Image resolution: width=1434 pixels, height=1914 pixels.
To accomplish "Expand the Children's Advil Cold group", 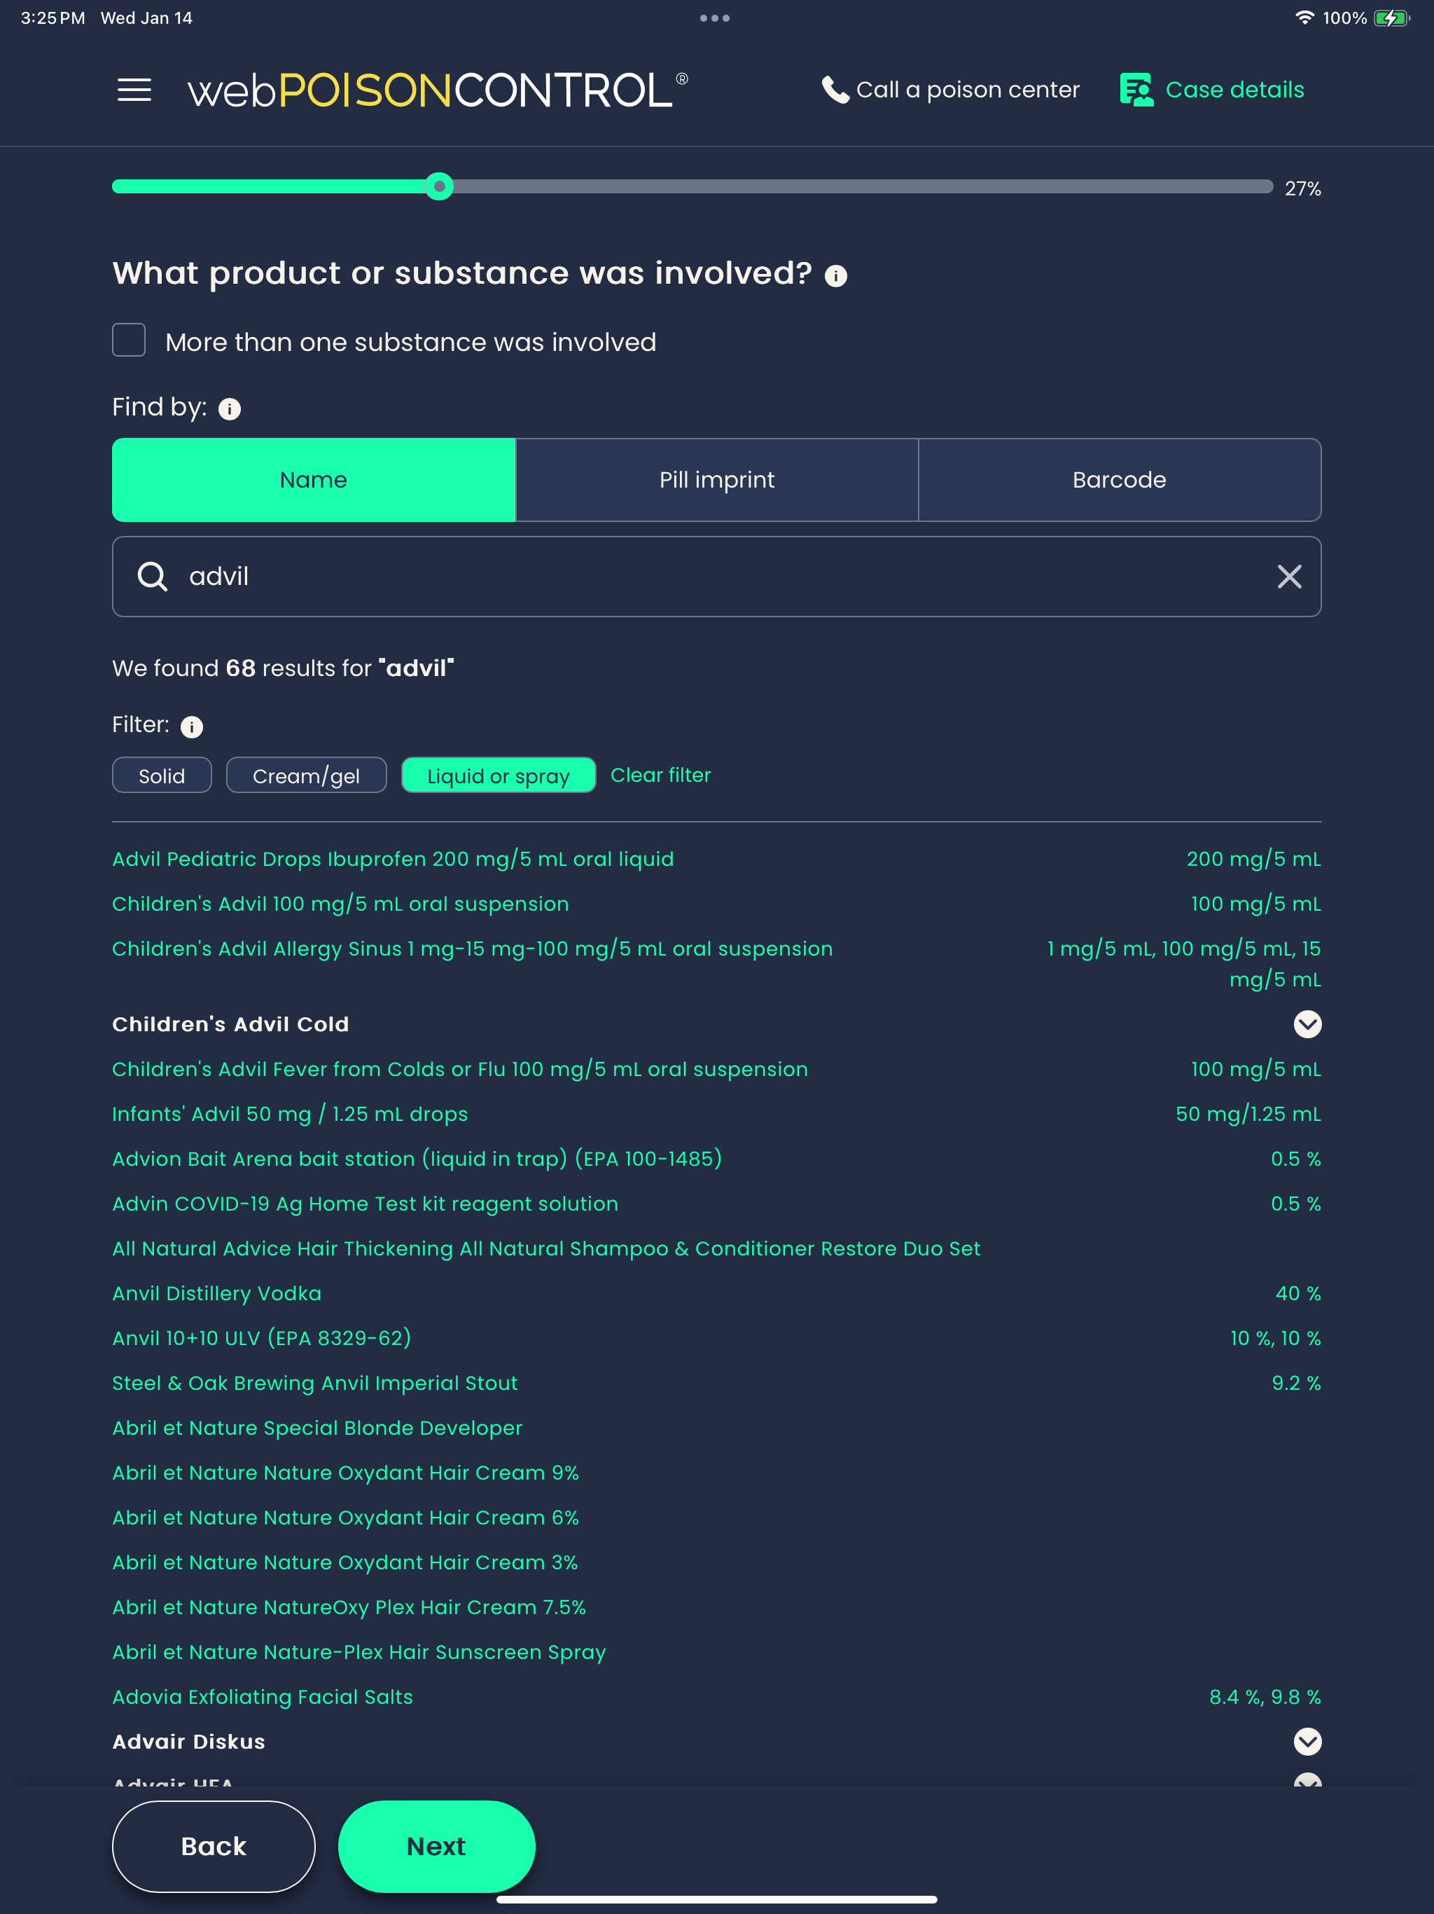I will click(1307, 1024).
